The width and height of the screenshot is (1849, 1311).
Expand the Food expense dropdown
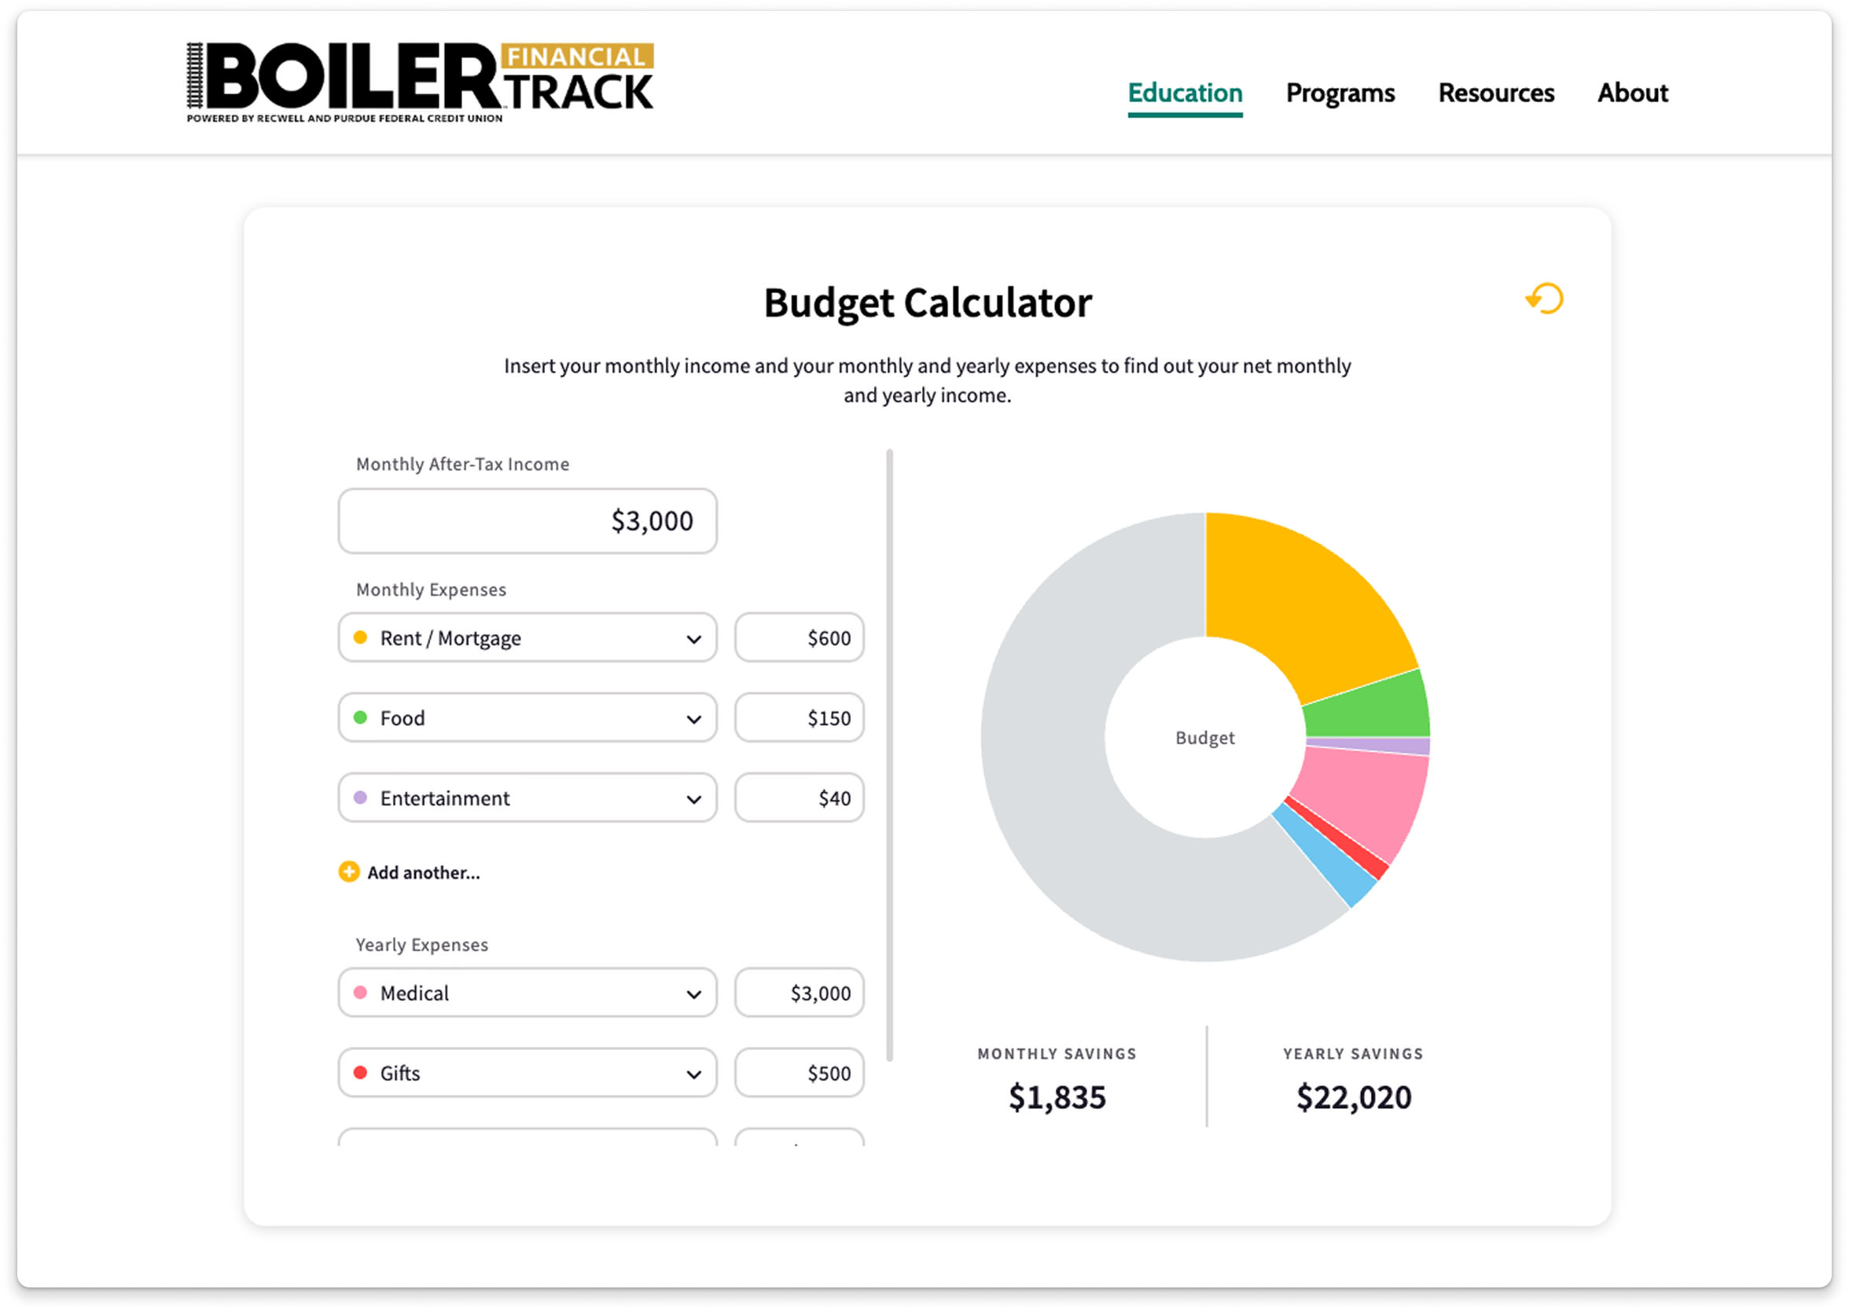527,718
